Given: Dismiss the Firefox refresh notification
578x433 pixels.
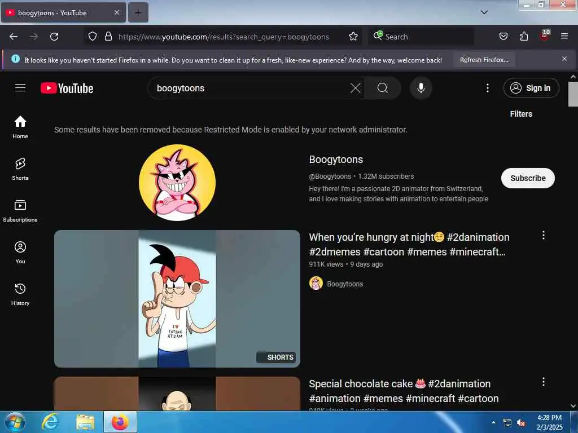Looking at the screenshot, I should 564,59.
